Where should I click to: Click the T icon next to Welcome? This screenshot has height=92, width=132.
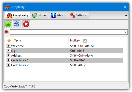tap(8, 46)
